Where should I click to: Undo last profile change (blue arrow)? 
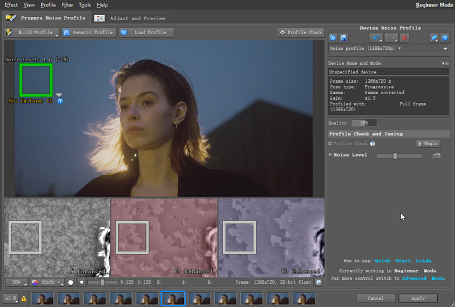coord(376,38)
